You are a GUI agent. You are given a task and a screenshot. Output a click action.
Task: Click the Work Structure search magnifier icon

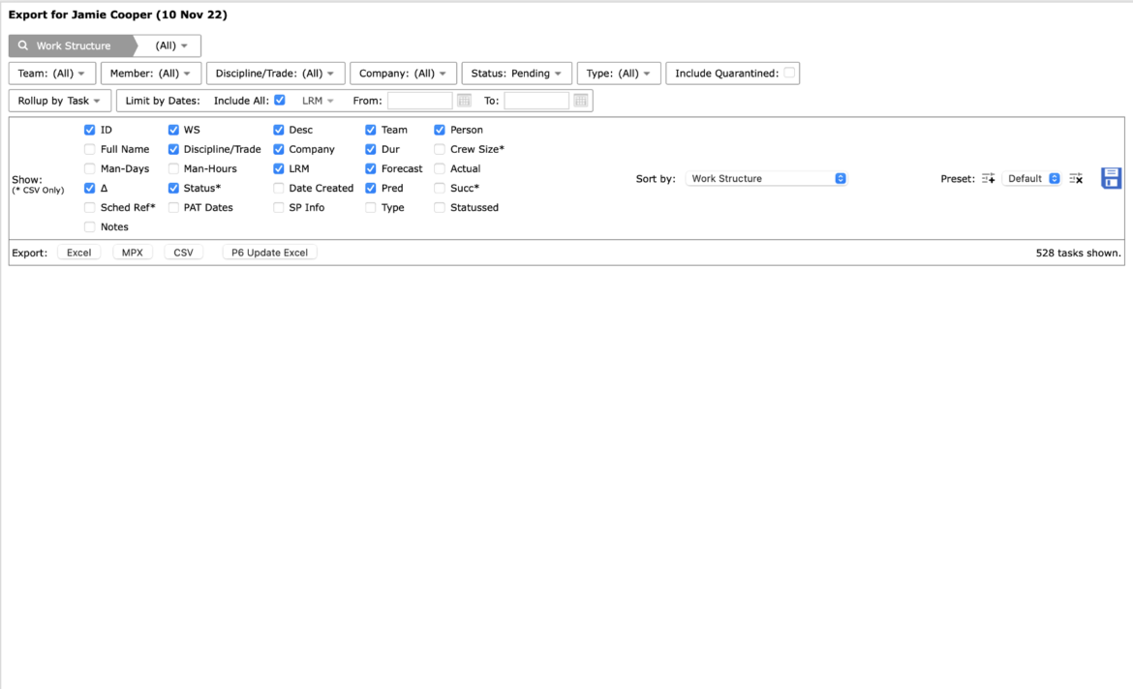click(x=23, y=45)
